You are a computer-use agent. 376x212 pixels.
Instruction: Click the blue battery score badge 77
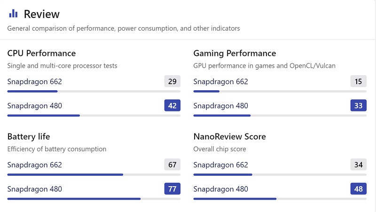click(172, 189)
